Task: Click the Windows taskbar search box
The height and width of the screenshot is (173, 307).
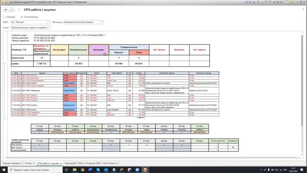Action: tap(35, 170)
